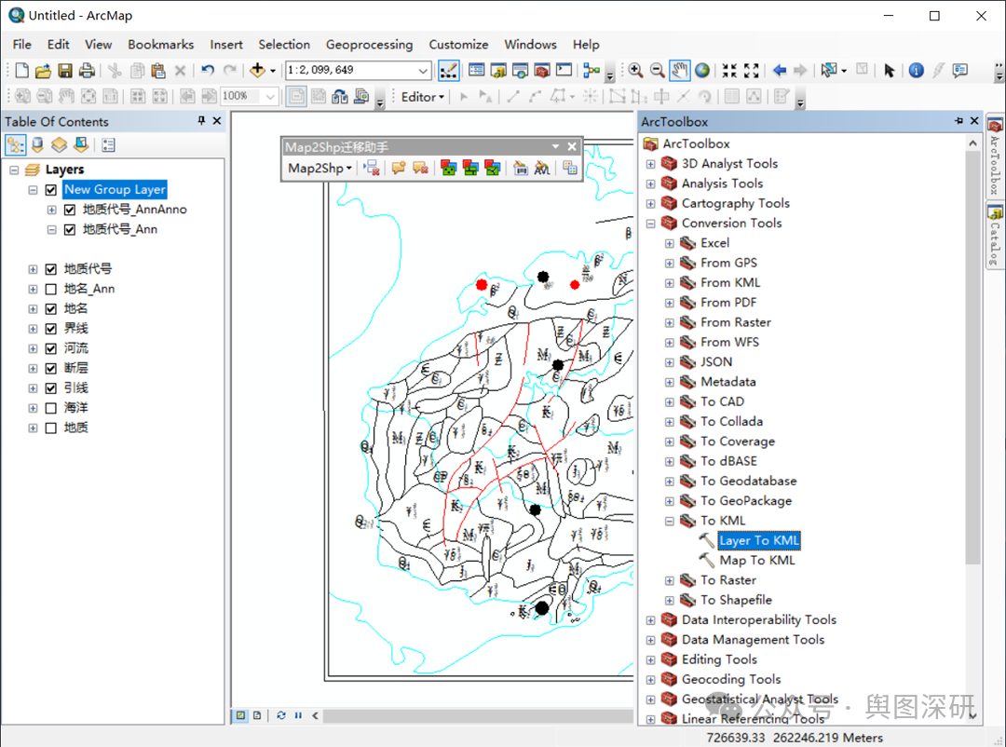This screenshot has width=1006, height=747.
Task: Click the Save document icon
Action: tap(65, 71)
